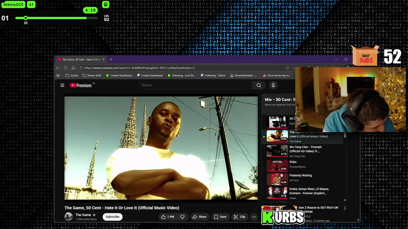The width and height of the screenshot is (408, 229).
Task: Share the music video
Action: 199,217
